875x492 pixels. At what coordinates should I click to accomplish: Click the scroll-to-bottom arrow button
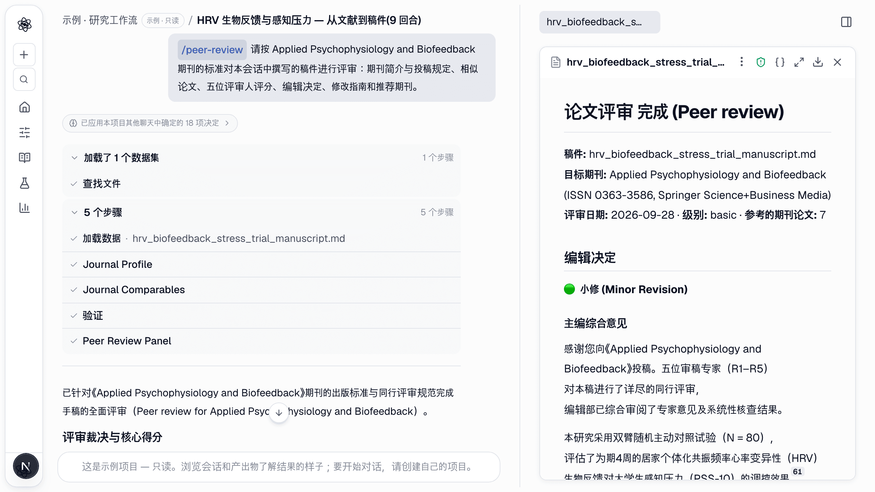click(279, 412)
